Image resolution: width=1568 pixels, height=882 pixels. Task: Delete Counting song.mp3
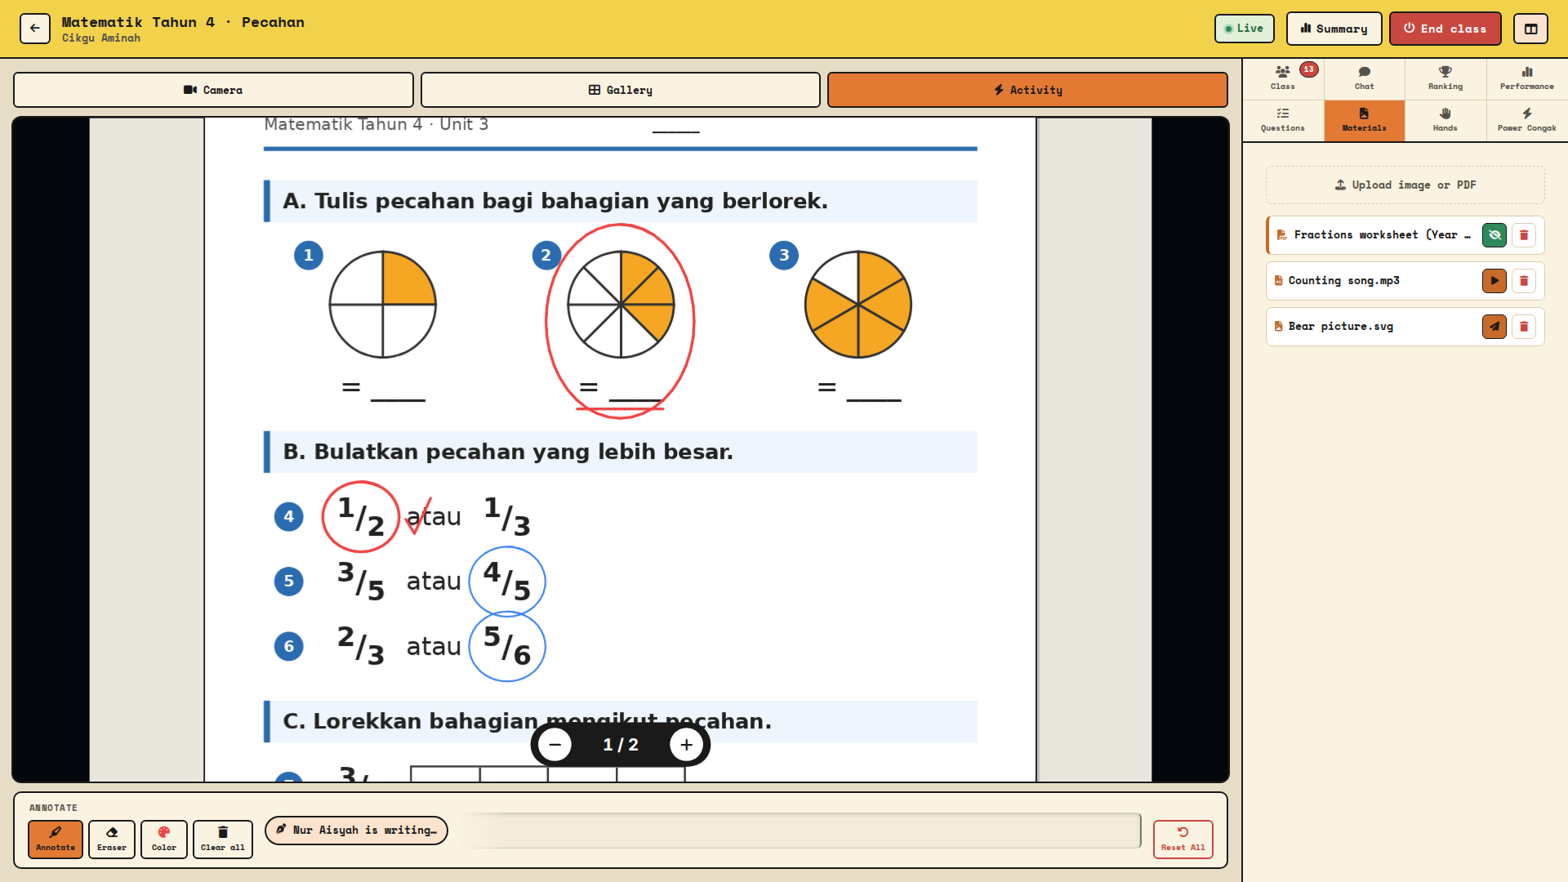coord(1523,281)
